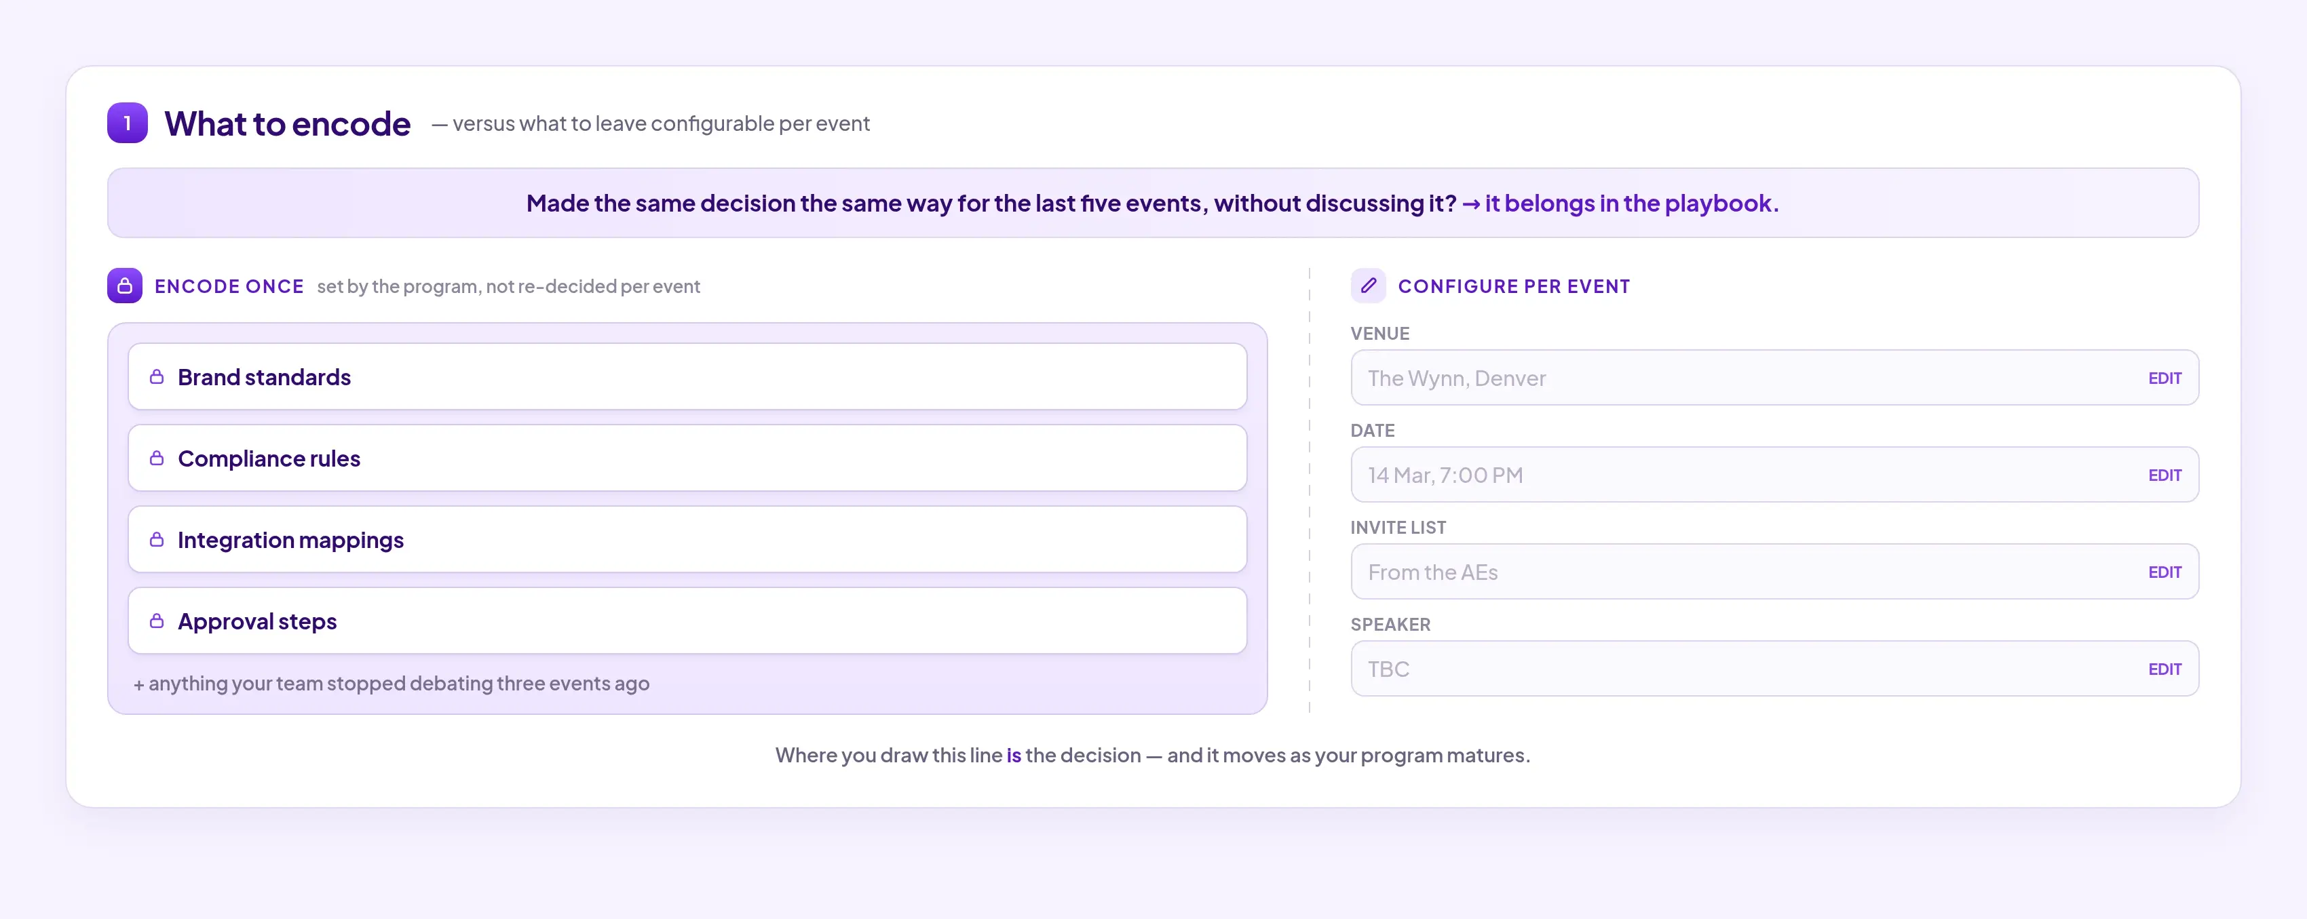The height and width of the screenshot is (919, 2307).
Task: Edit the Invite List field
Action: tap(2164, 572)
